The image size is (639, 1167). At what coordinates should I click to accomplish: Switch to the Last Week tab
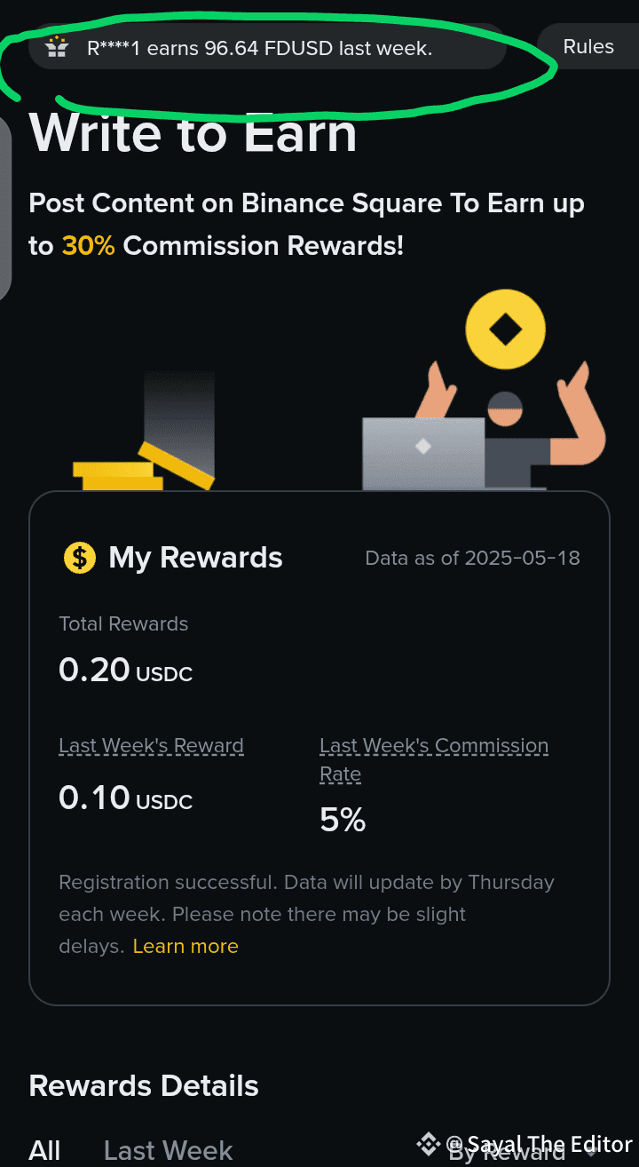point(168,1151)
